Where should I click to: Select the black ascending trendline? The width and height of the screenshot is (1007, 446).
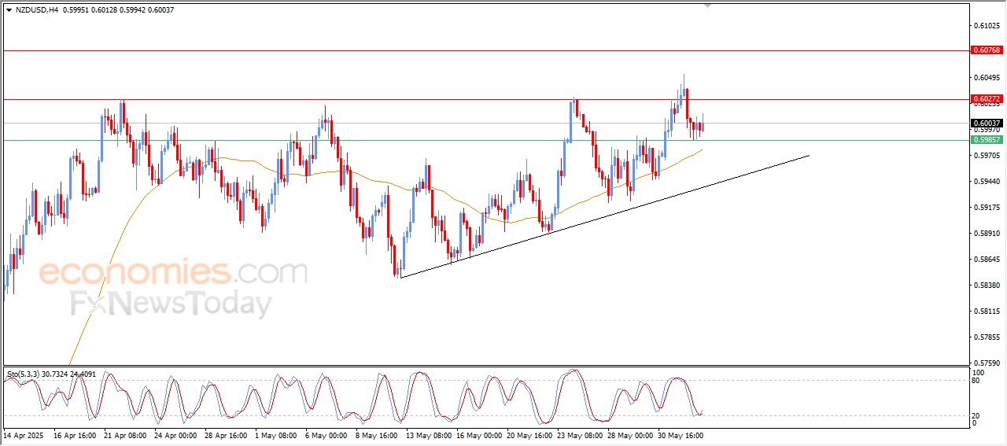coord(604,216)
